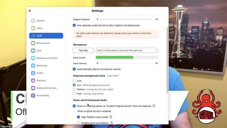The height and width of the screenshot is (128, 227).
Task: Select Auto noise suppression
Action: [x=74, y=81]
